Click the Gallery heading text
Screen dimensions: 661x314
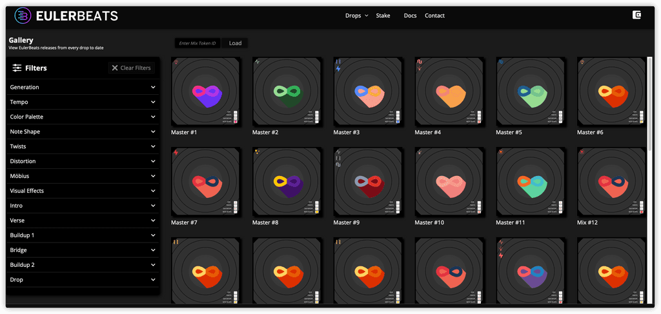(21, 41)
